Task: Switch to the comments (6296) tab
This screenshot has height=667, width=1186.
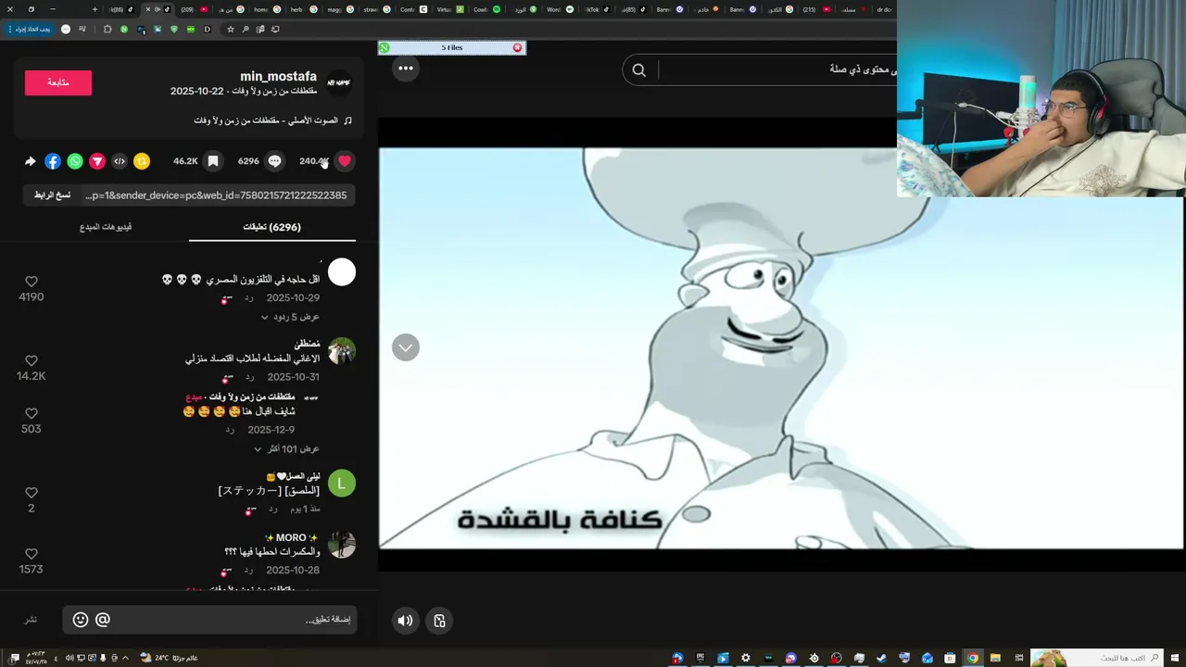Action: (271, 227)
